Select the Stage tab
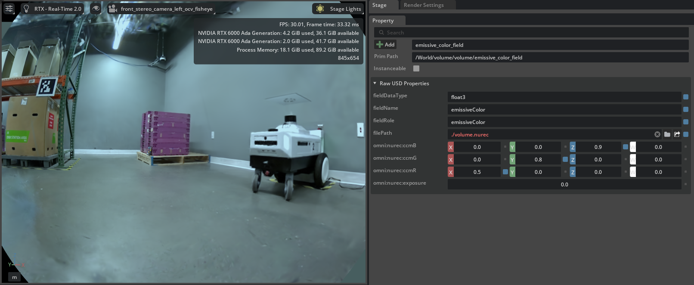Viewport: 694px width, 285px height. (379, 5)
